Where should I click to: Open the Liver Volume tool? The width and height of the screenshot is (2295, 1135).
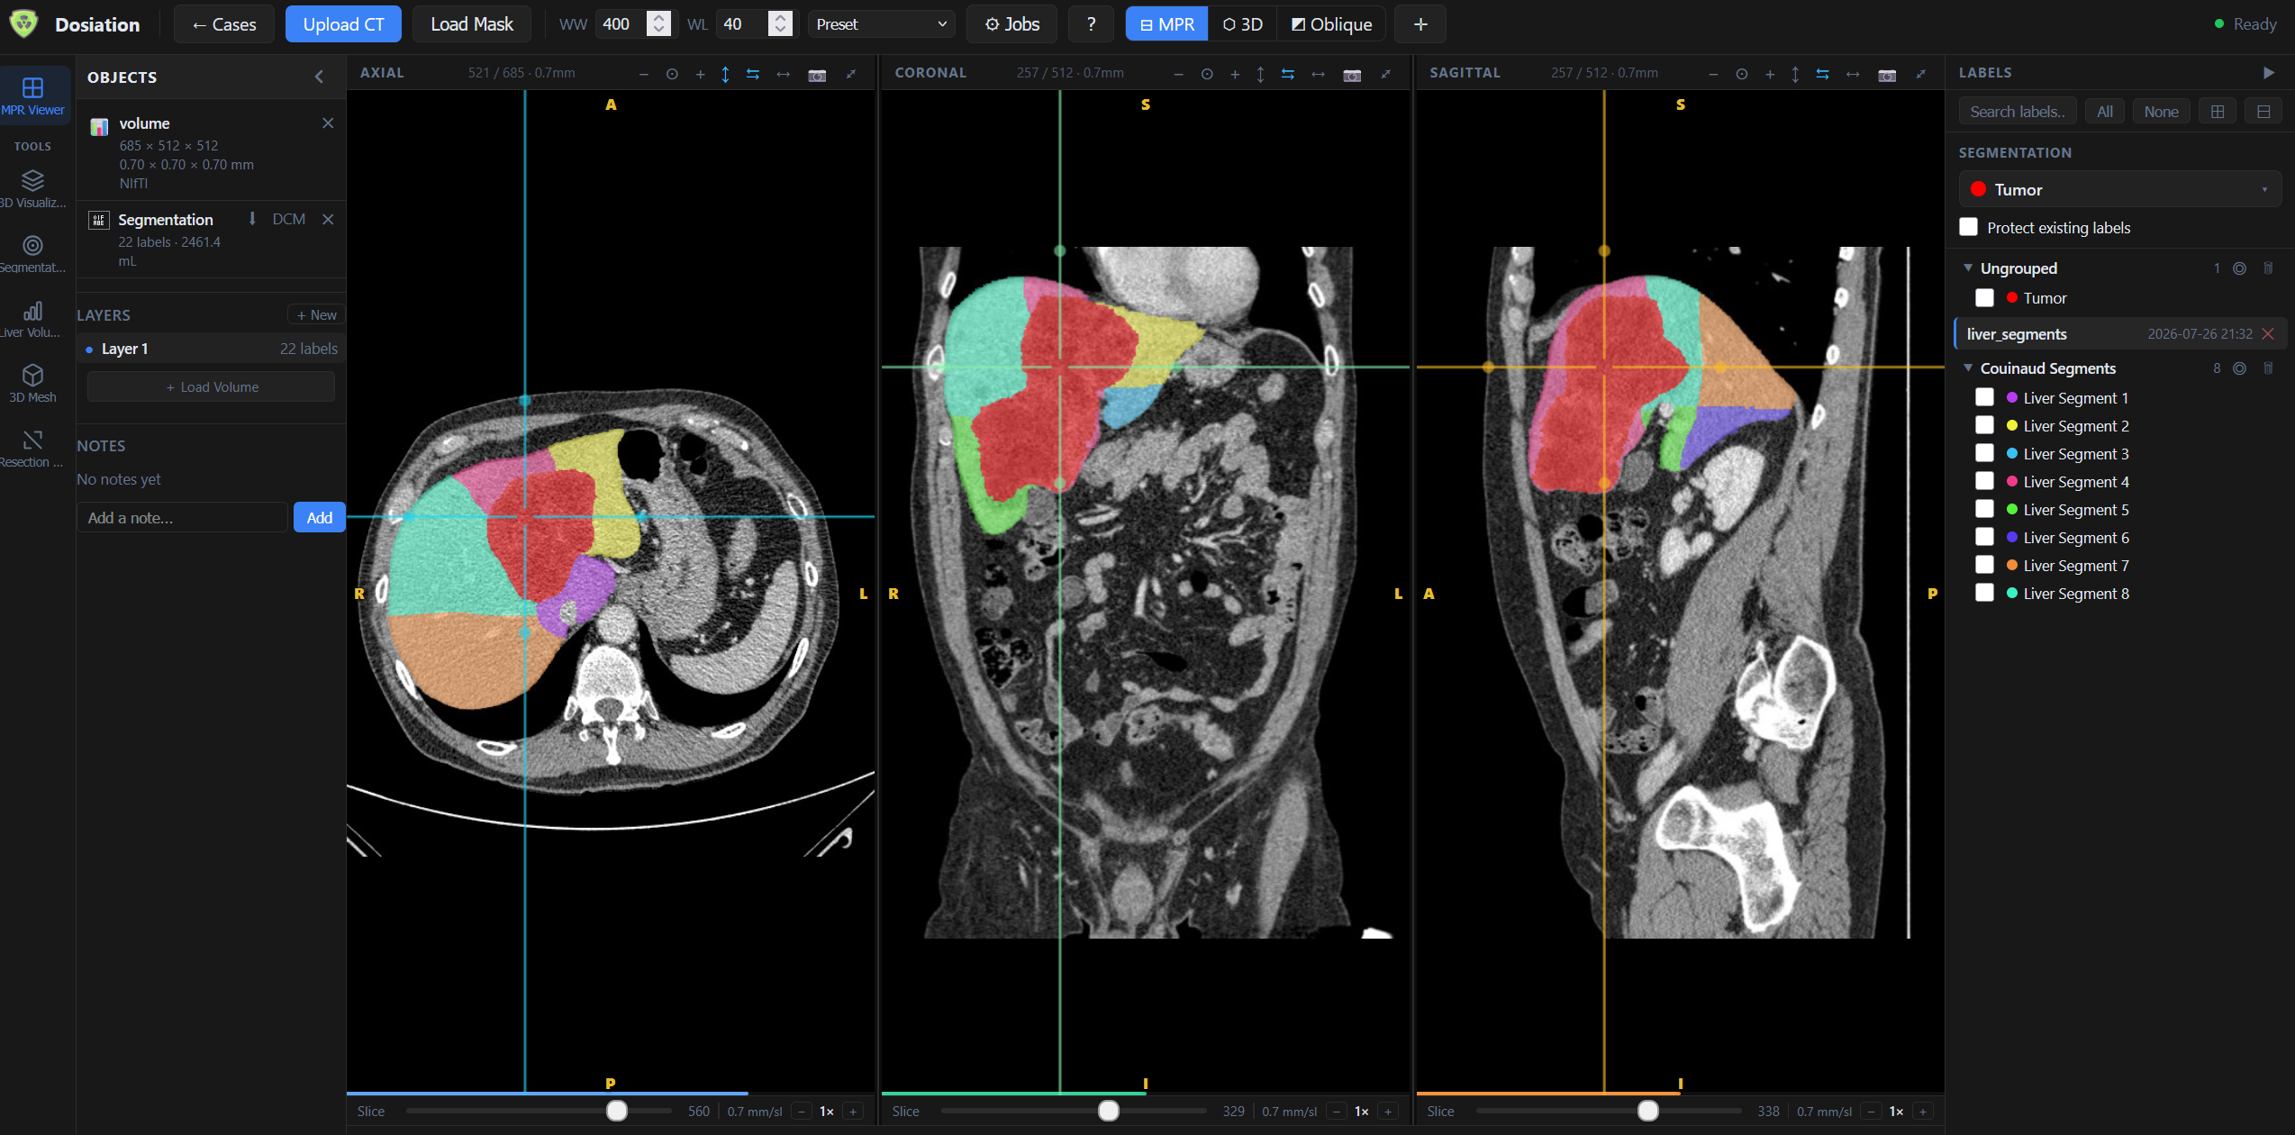[x=33, y=319]
